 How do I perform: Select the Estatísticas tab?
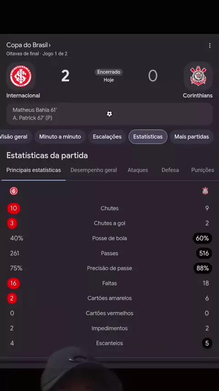point(148,136)
